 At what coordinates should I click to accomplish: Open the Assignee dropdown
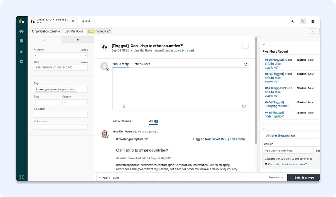(61, 55)
